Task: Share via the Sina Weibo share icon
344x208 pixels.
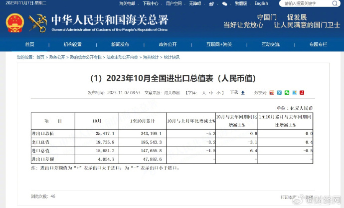Action: tap(272, 93)
